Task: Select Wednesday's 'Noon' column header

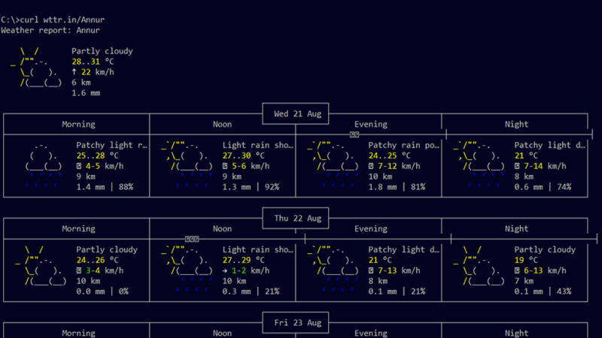Action: pos(222,124)
